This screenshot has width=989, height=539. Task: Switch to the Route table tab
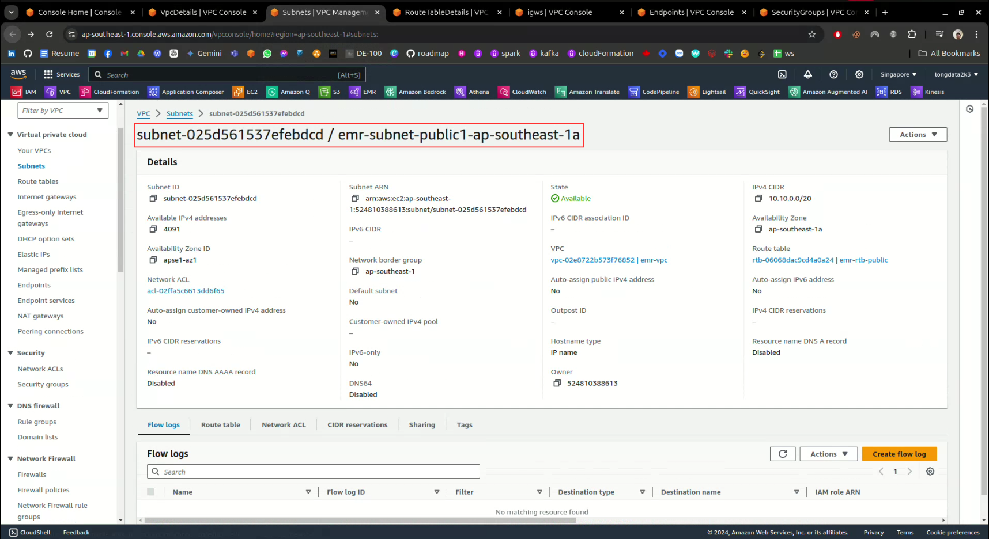220,425
